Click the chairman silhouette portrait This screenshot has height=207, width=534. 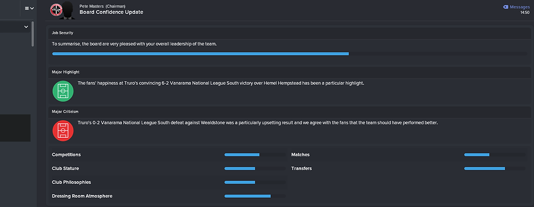point(68,10)
